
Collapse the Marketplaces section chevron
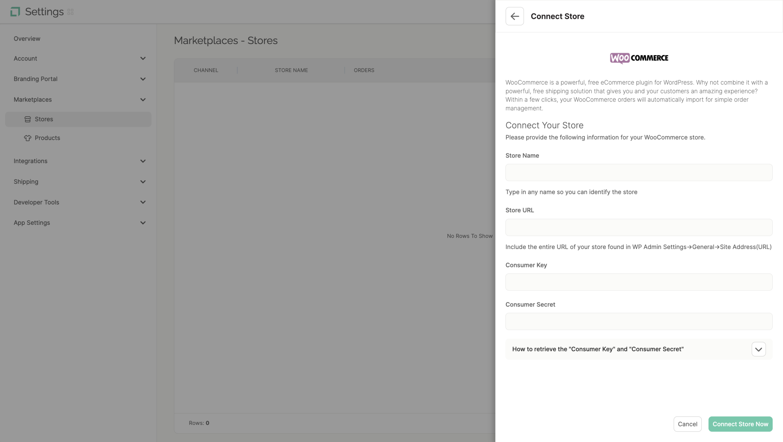click(143, 100)
